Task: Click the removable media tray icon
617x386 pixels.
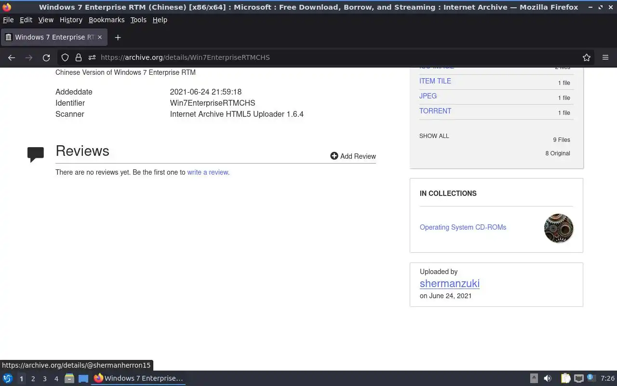Action: coord(534,378)
